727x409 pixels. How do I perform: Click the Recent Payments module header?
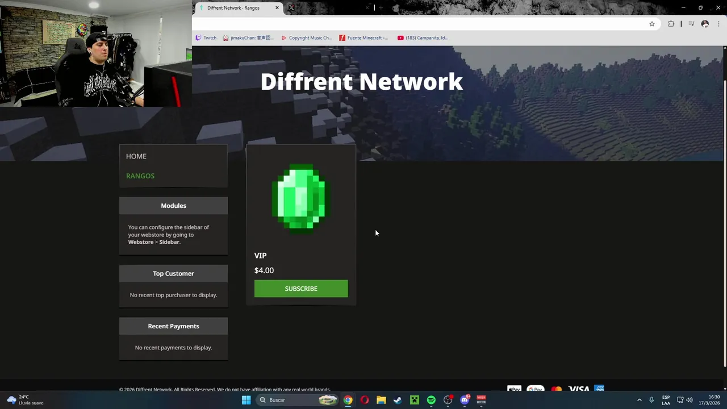173,326
